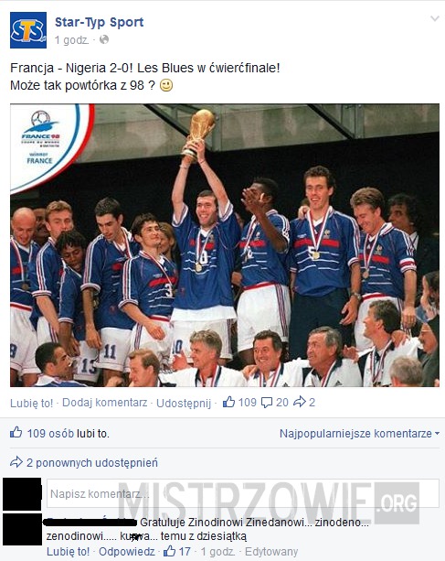
Task: Open the comment's Edytowany edit history
Action: [271, 552]
